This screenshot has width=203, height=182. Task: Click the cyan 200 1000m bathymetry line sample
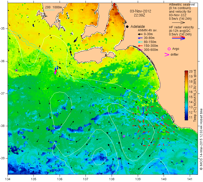click(50, 10)
